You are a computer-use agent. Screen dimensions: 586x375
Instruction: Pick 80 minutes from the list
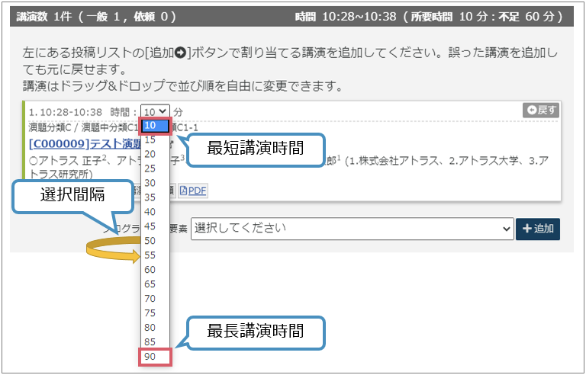[155, 328]
